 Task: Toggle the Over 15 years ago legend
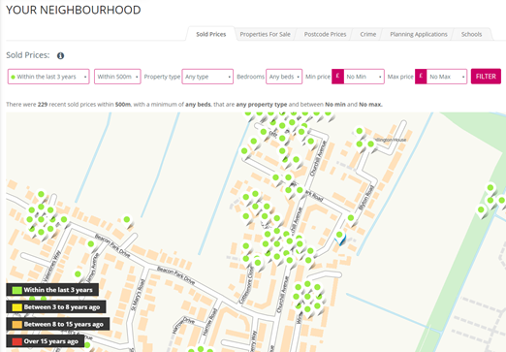pos(46,341)
